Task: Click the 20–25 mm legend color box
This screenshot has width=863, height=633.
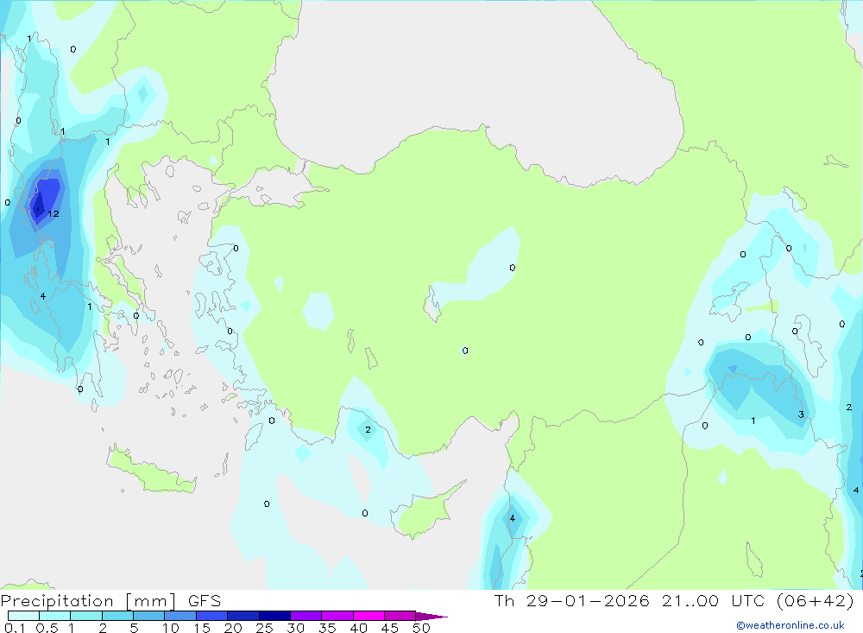Action: click(x=243, y=616)
